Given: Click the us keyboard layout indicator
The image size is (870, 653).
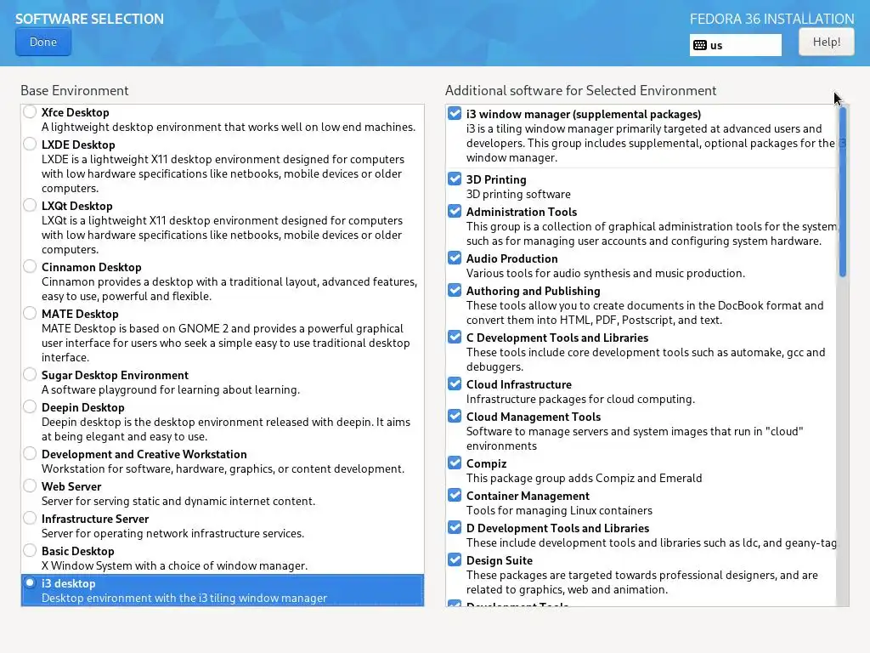Looking at the screenshot, I should pos(735,45).
